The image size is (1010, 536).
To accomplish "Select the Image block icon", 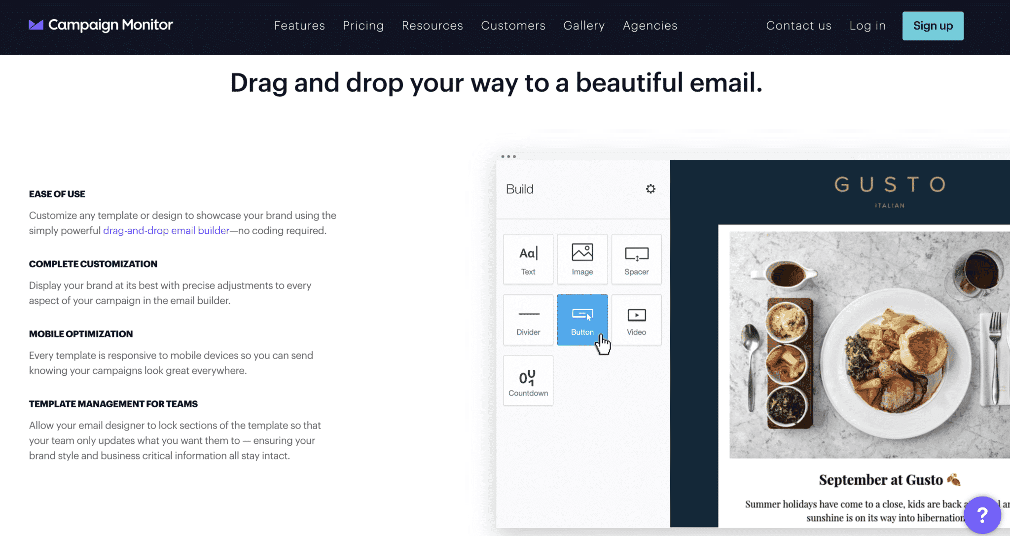I will pos(582,259).
